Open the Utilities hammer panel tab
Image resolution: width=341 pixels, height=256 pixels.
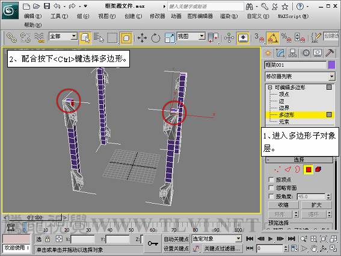(330, 53)
